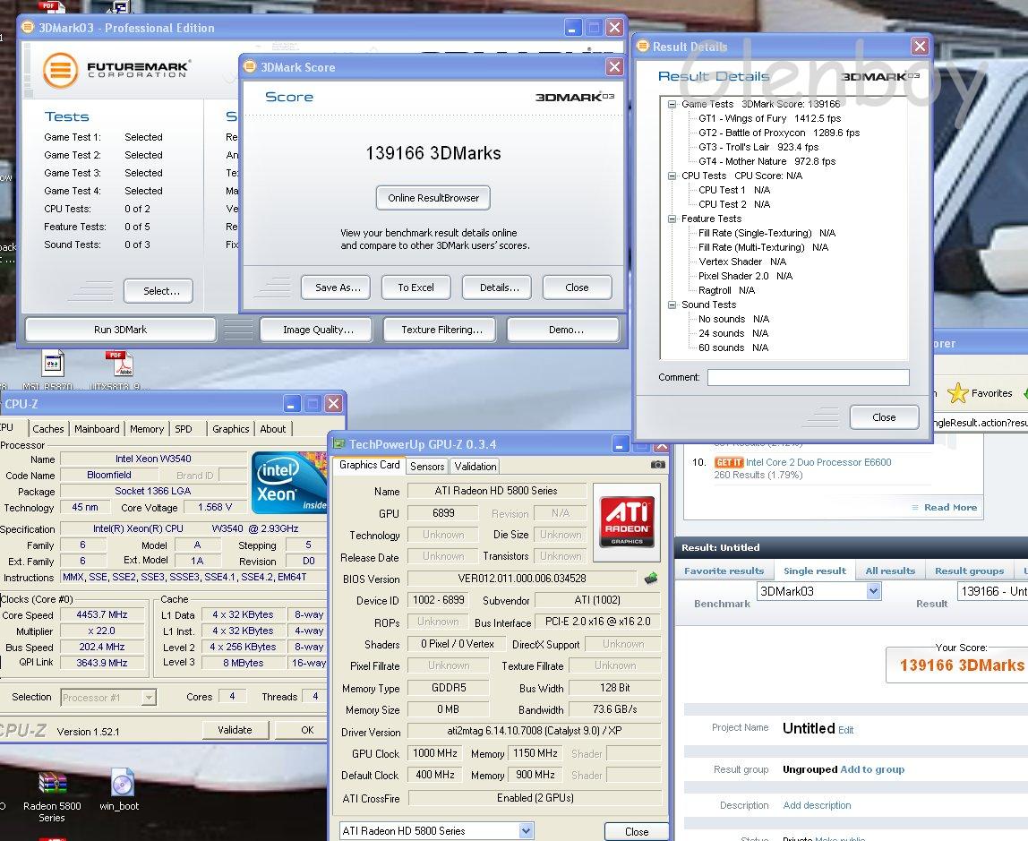Image resolution: width=1028 pixels, height=841 pixels.
Task: Click the Add to group link
Action: 872,769
